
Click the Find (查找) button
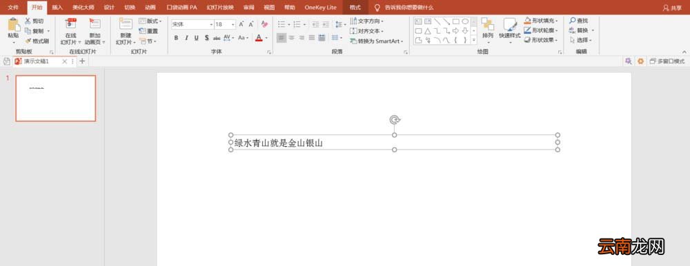click(x=578, y=21)
